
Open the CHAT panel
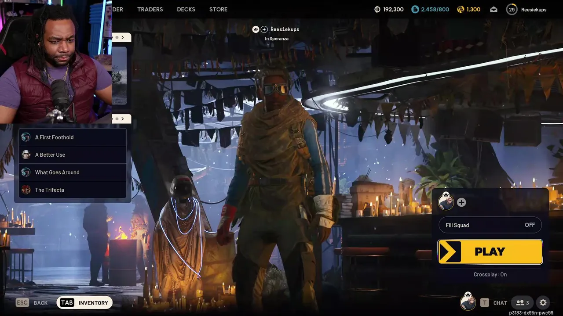tap(500, 303)
